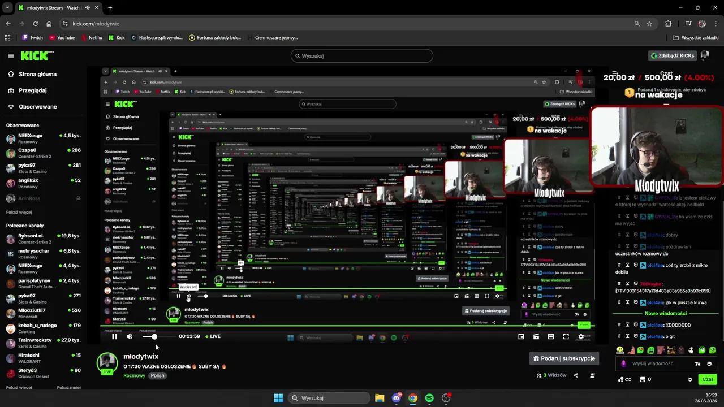Toggle fullscreen in the player
The image size is (724, 407).
click(x=566, y=336)
